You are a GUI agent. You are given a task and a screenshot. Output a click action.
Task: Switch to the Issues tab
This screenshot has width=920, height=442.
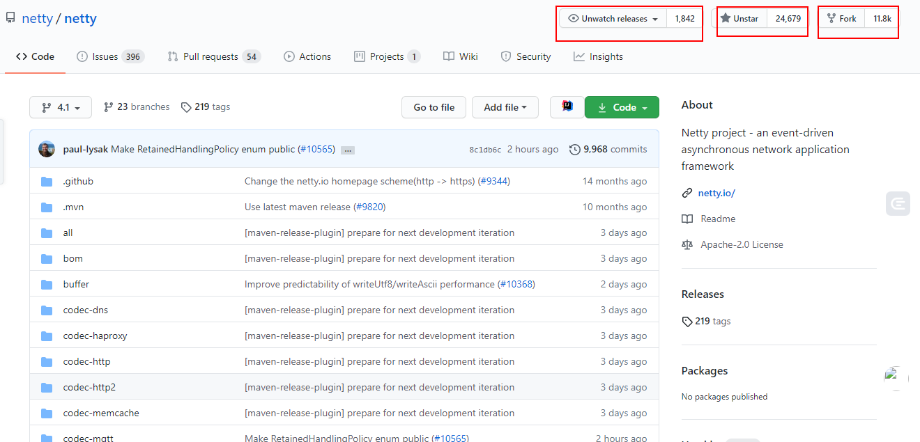[x=109, y=56]
